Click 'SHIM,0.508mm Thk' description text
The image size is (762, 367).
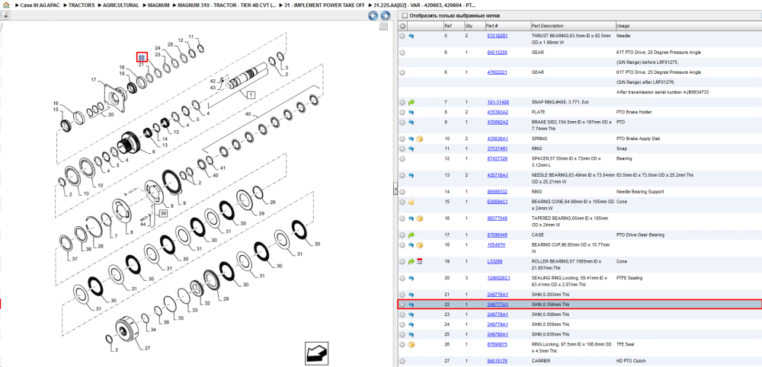[x=550, y=314]
